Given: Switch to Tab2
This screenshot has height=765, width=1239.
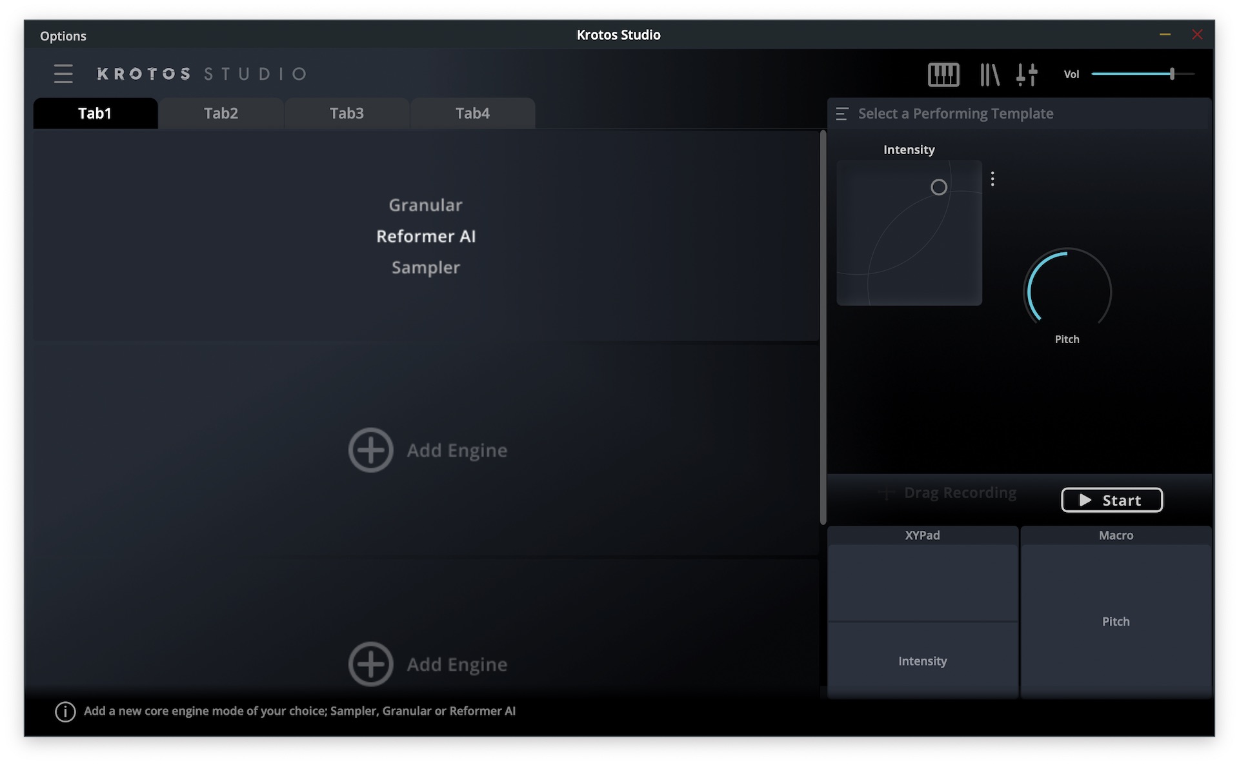Looking at the screenshot, I should (221, 114).
